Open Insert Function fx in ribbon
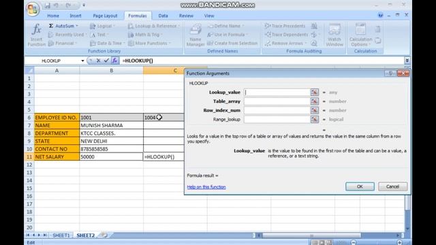Screen dimensions: 436x245 coord(36,35)
